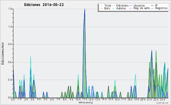Click the x-axis label '20 h'
171x105 pixels.
143,100
